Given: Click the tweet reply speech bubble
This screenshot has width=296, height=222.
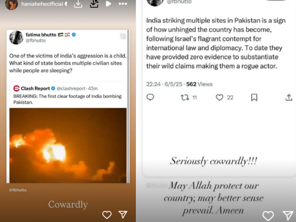Looking at the screenshot, I should click(x=150, y=98).
